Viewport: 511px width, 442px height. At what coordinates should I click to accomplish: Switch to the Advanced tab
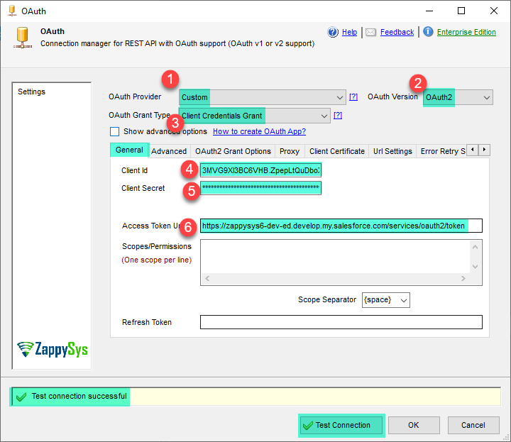click(x=169, y=151)
